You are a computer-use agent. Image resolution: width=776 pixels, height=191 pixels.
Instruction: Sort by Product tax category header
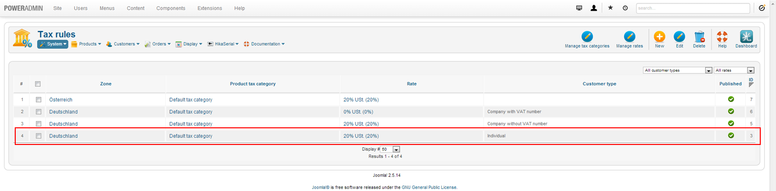[x=253, y=84]
